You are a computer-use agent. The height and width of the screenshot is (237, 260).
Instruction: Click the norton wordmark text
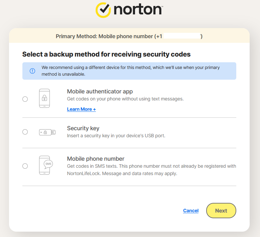[138, 10]
